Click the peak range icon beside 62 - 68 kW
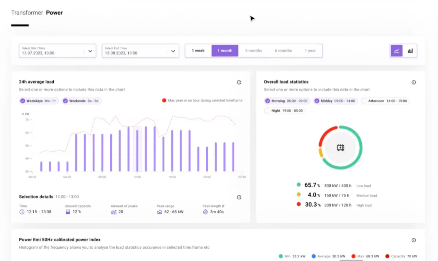The width and height of the screenshot is (438, 261). (x=159, y=212)
